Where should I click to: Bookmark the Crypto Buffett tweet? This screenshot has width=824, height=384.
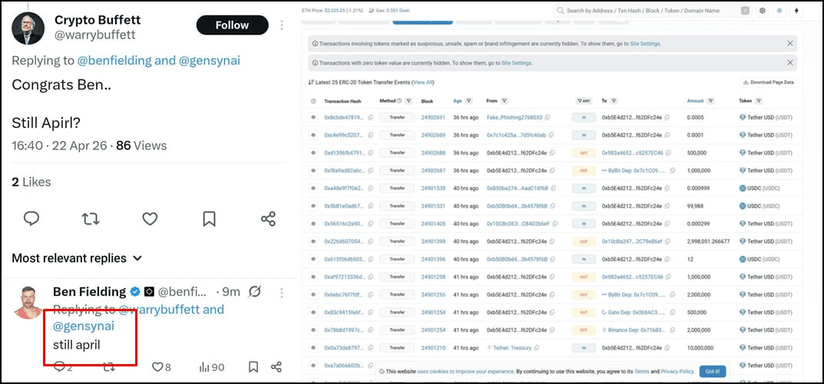click(x=209, y=218)
